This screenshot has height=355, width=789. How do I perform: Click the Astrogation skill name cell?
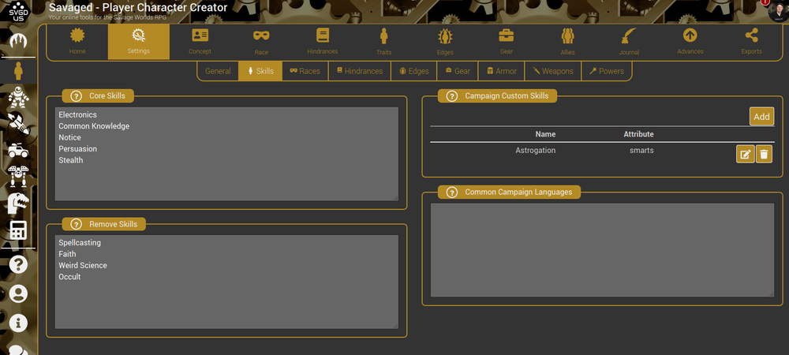point(536,151)
